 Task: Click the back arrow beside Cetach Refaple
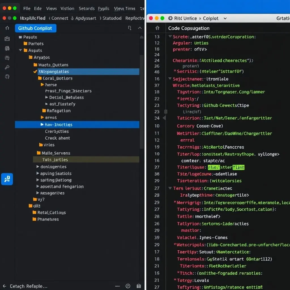[x=4, y=286]
